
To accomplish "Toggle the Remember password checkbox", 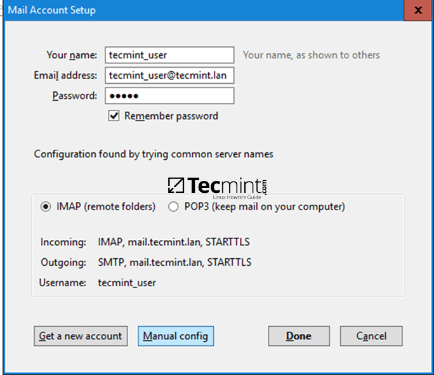I will [x=114, y=116].
